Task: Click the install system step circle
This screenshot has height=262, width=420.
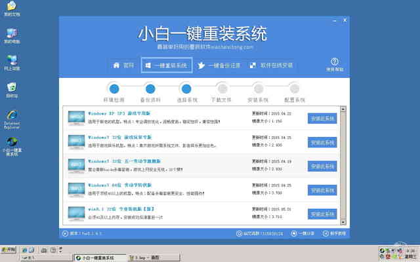Action: click(258, 88)
